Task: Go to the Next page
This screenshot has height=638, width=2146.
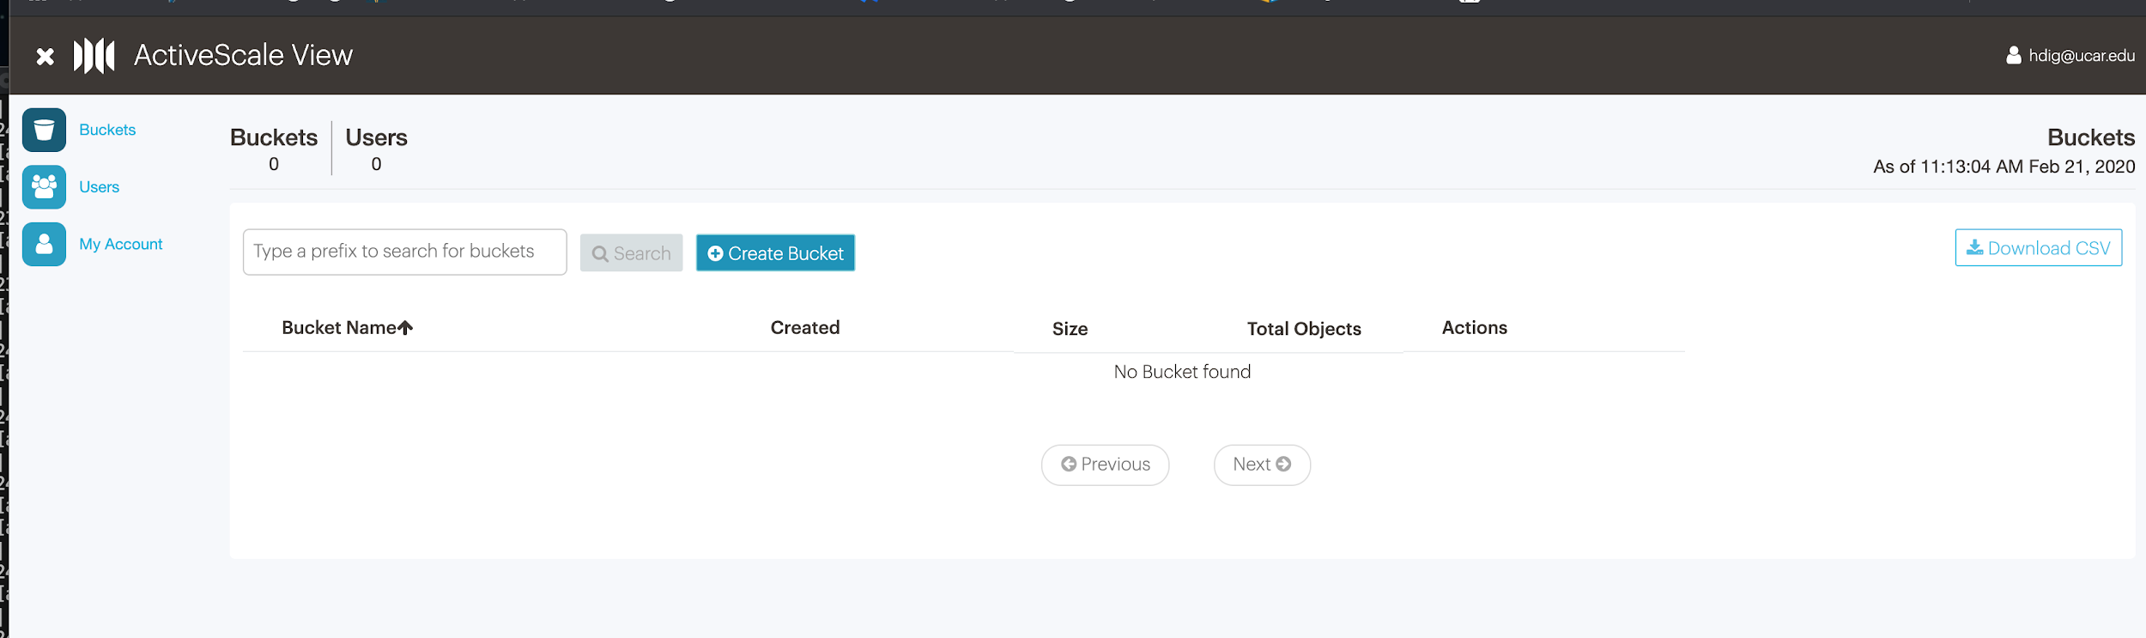Action: pyautogui.click(x=1261, y=465)
